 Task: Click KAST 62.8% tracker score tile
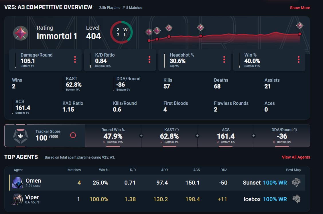(169, 136)
